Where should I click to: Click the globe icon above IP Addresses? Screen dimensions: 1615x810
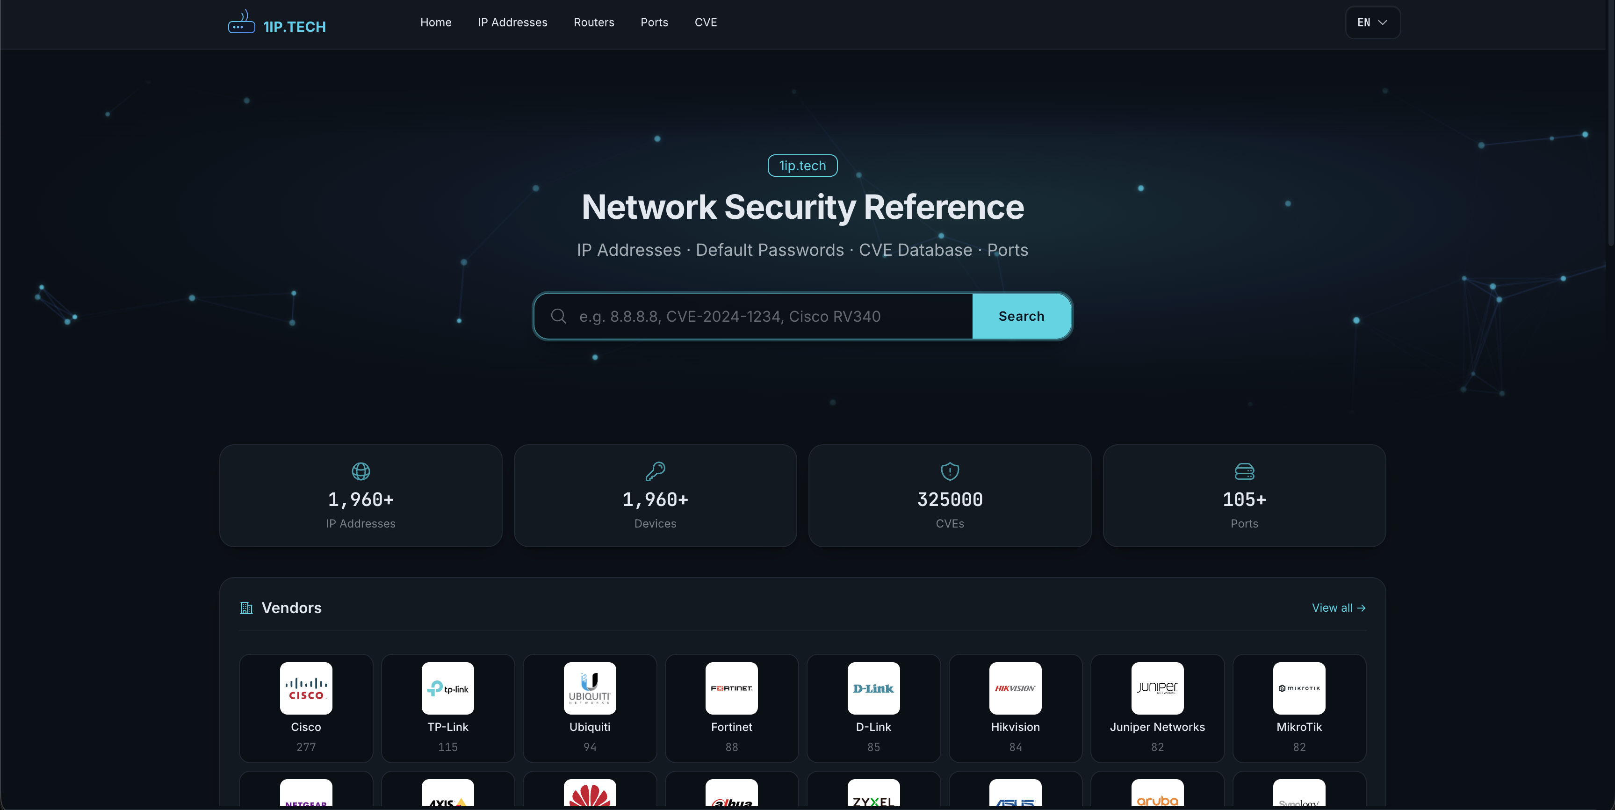(360, 471)
